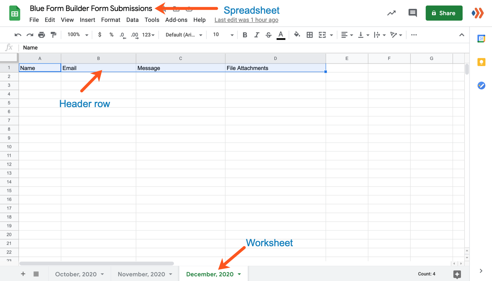Toggle bold formatting

245,34
